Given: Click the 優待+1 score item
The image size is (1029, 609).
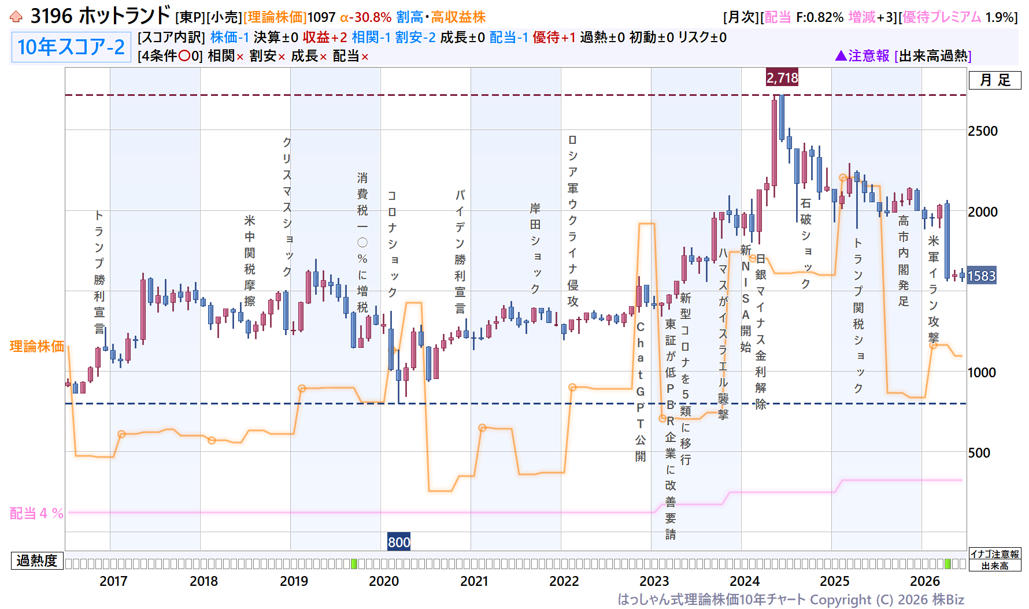Looking at the screenshot, I should pos(554,38).
